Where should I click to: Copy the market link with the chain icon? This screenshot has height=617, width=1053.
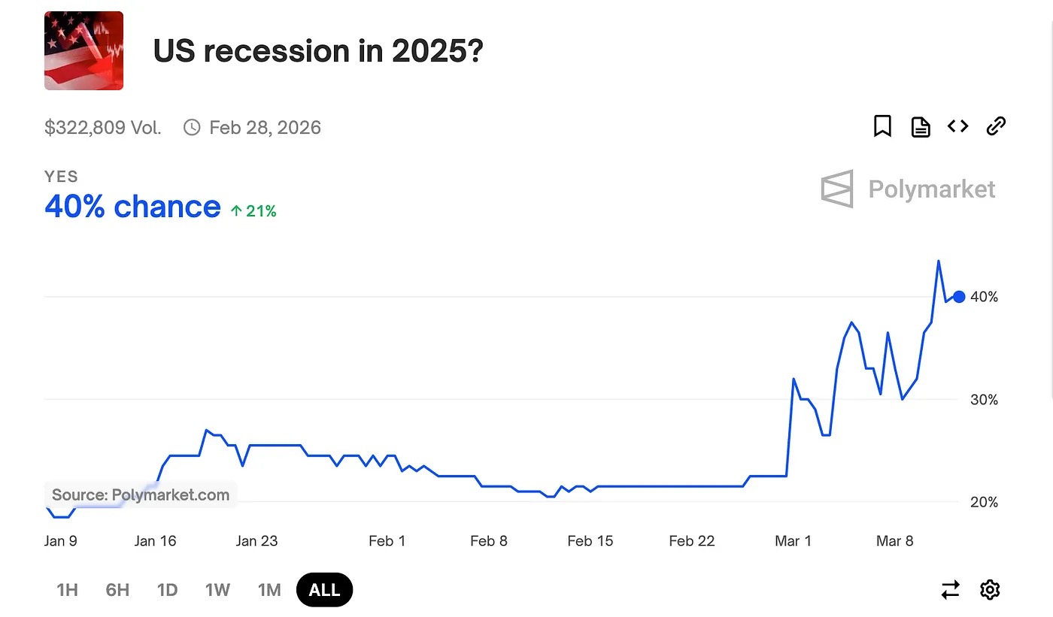pos(996,126)
